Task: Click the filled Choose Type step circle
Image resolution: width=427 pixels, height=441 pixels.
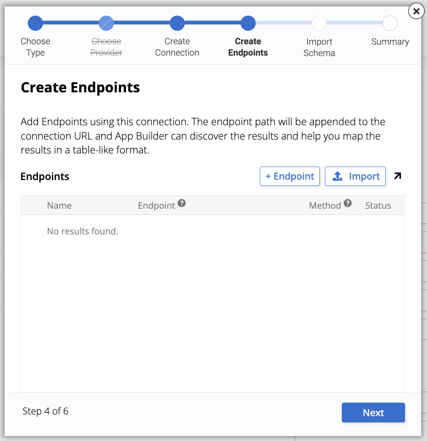Action: [35, 23]
